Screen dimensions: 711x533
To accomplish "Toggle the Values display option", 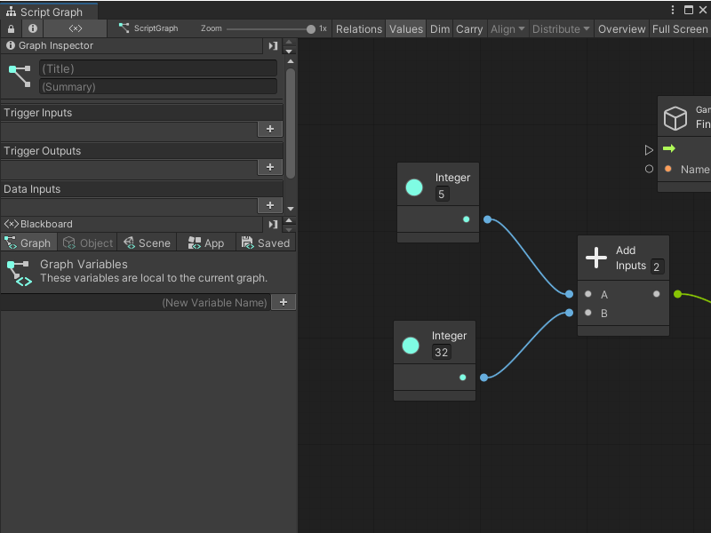I will 406,28.
